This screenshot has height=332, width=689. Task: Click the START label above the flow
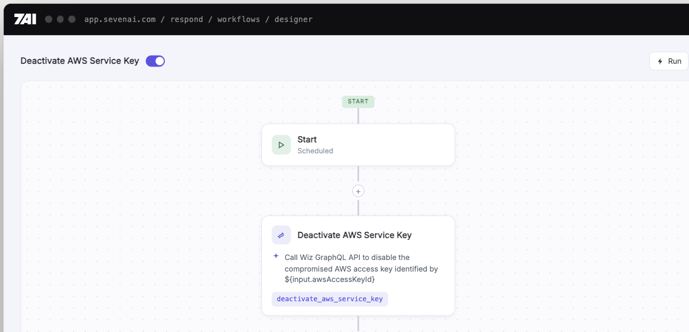358,102
